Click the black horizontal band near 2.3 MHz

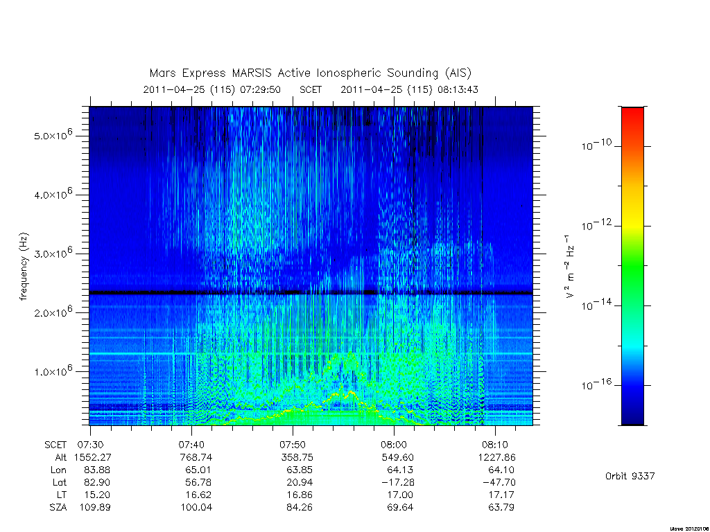(x=311, y=293)
